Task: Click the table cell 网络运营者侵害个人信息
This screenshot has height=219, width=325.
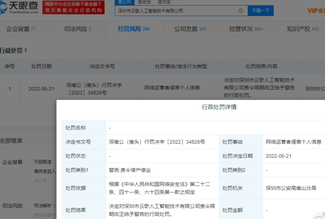Action: [x=172, y=88]
